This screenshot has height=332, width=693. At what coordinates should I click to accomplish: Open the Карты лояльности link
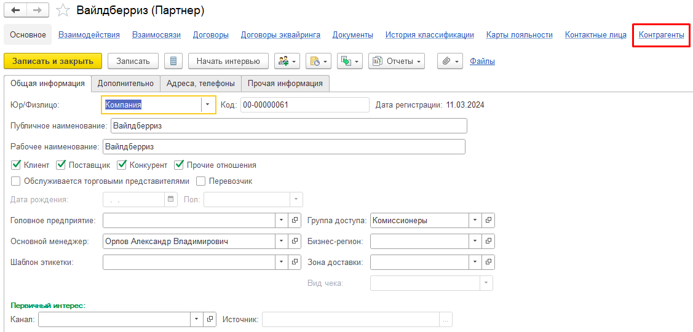[520, 35]
